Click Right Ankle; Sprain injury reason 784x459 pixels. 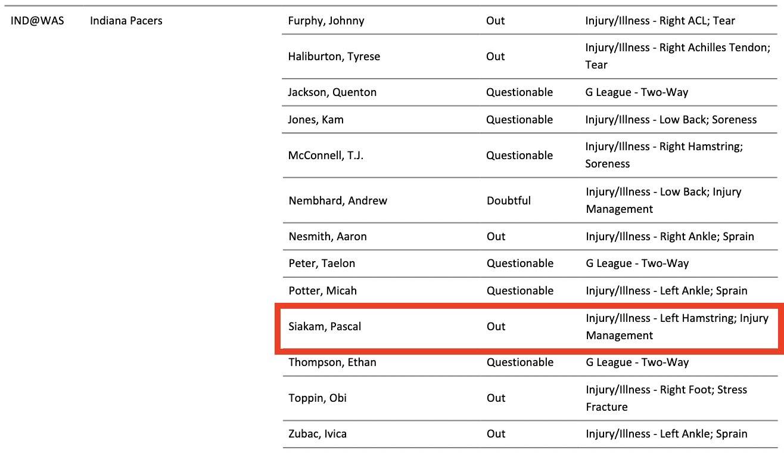pos(670,237)
